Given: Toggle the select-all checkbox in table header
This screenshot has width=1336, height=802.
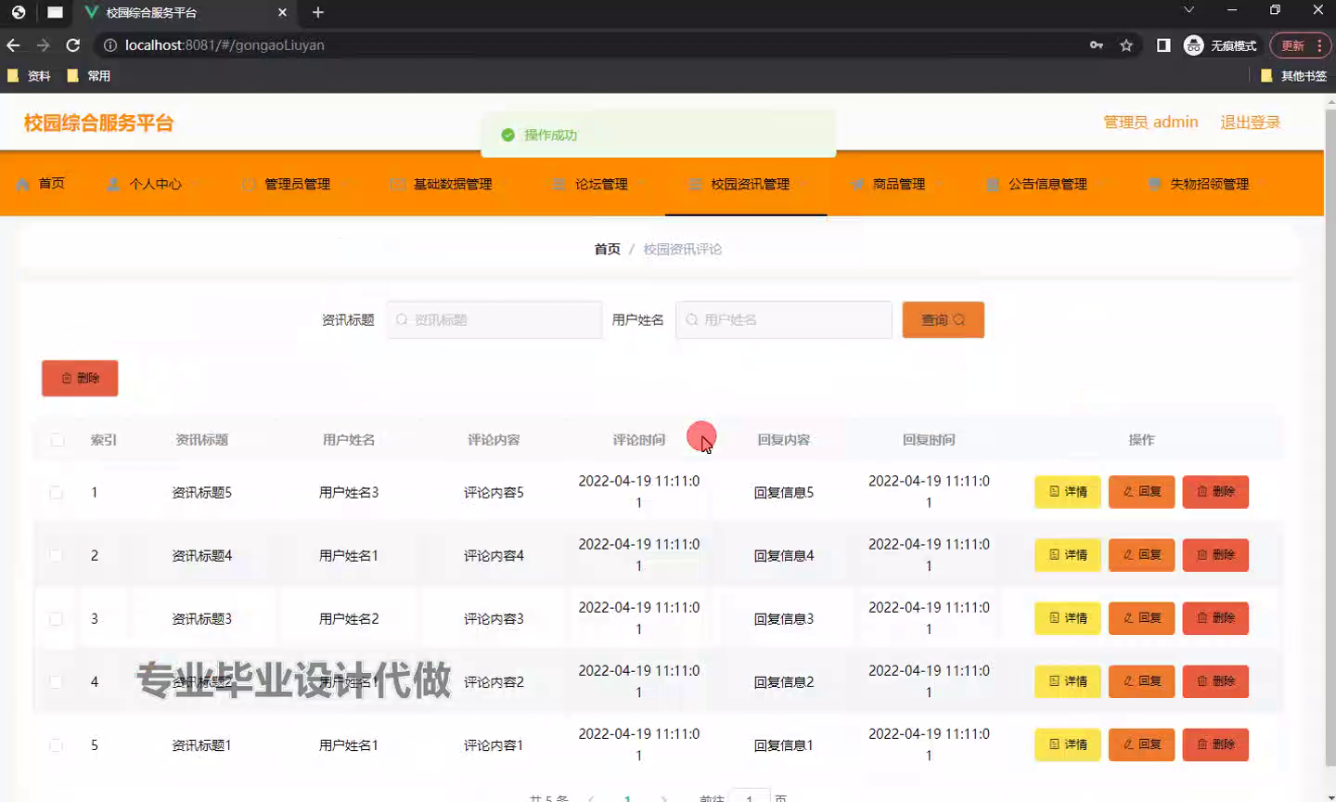Looking at the screenshot, I should pos(58,440).
